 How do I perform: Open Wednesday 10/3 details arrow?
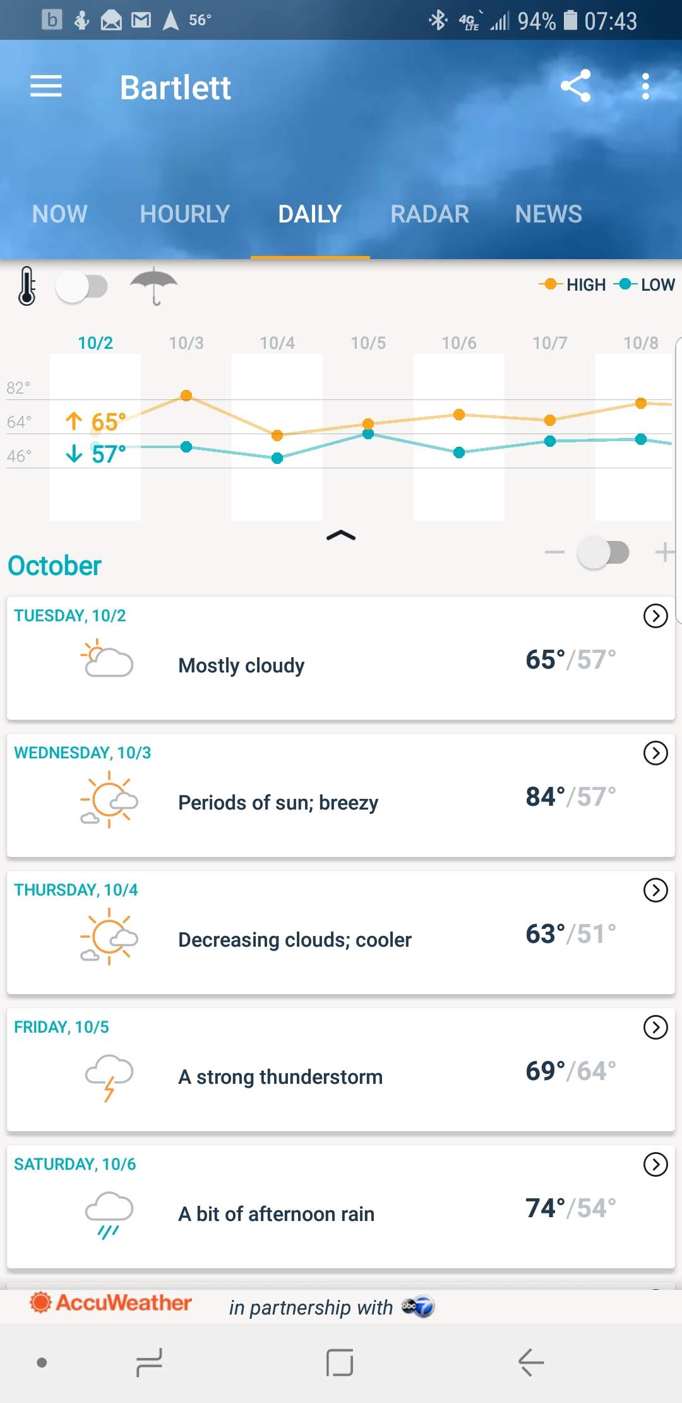655,753
